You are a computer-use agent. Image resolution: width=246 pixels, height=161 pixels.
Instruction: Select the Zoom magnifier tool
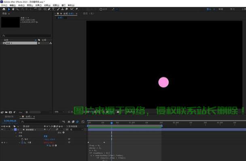[x=17, y=9]
